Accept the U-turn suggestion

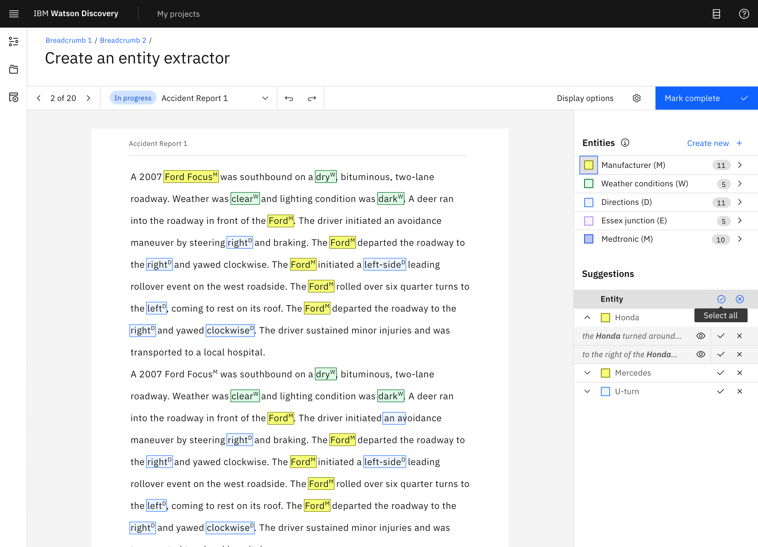click(720, 391)
